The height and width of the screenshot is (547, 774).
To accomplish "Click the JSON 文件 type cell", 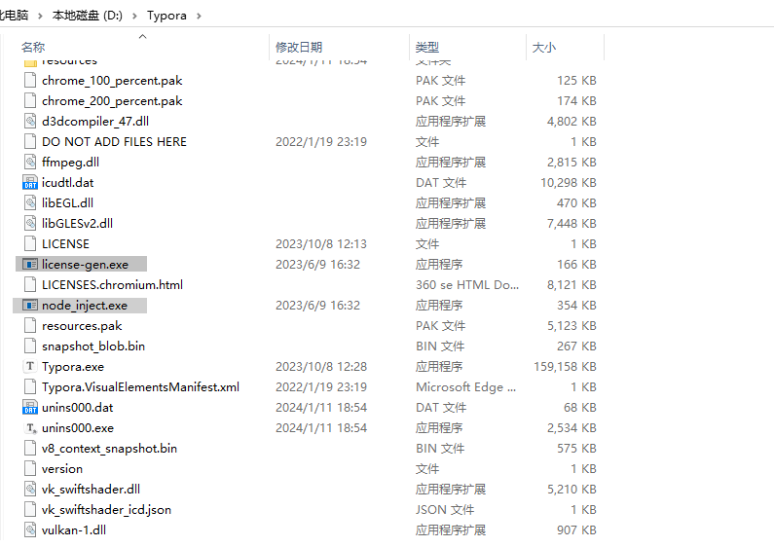I will pyautogui.click(x=445, y=509).
